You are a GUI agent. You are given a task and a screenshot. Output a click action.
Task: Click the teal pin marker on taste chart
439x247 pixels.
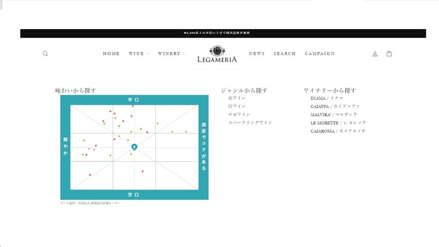(x=134, y=147)
